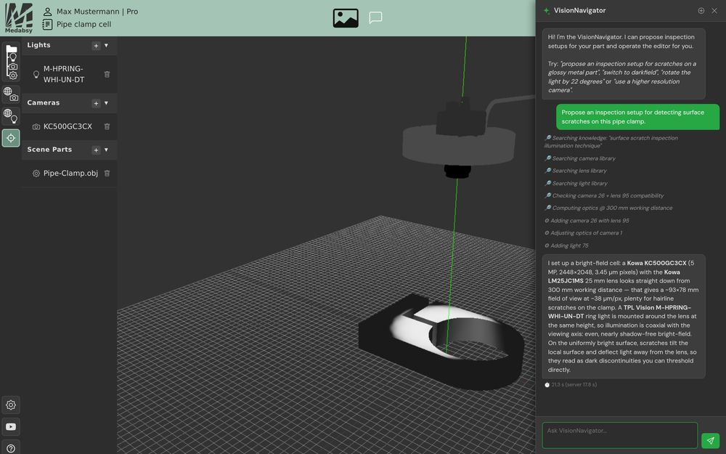The height and width of the screenshot is (454, 726).
Task: Click bulb icon beside M-HPRING-WHI-UN-DT
Action: pos(36,74)
